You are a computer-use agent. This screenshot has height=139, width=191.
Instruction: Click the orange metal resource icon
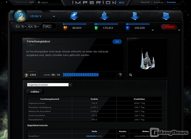[x=65, y=28]
